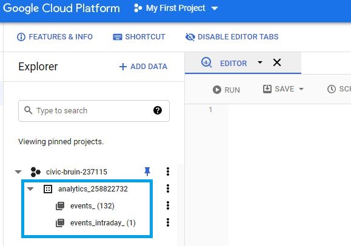
Task: Open the Editor tab dropdown arrow
Action: [x=260, y=62]
